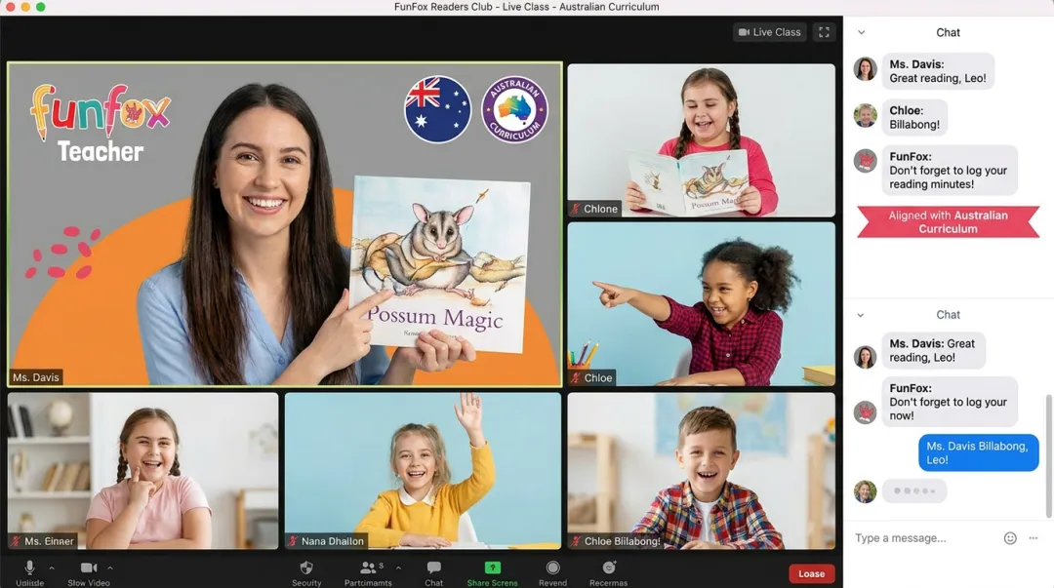Click the Australian flag badge
This screenshot has height=588, width=1054.
[437, 109]
